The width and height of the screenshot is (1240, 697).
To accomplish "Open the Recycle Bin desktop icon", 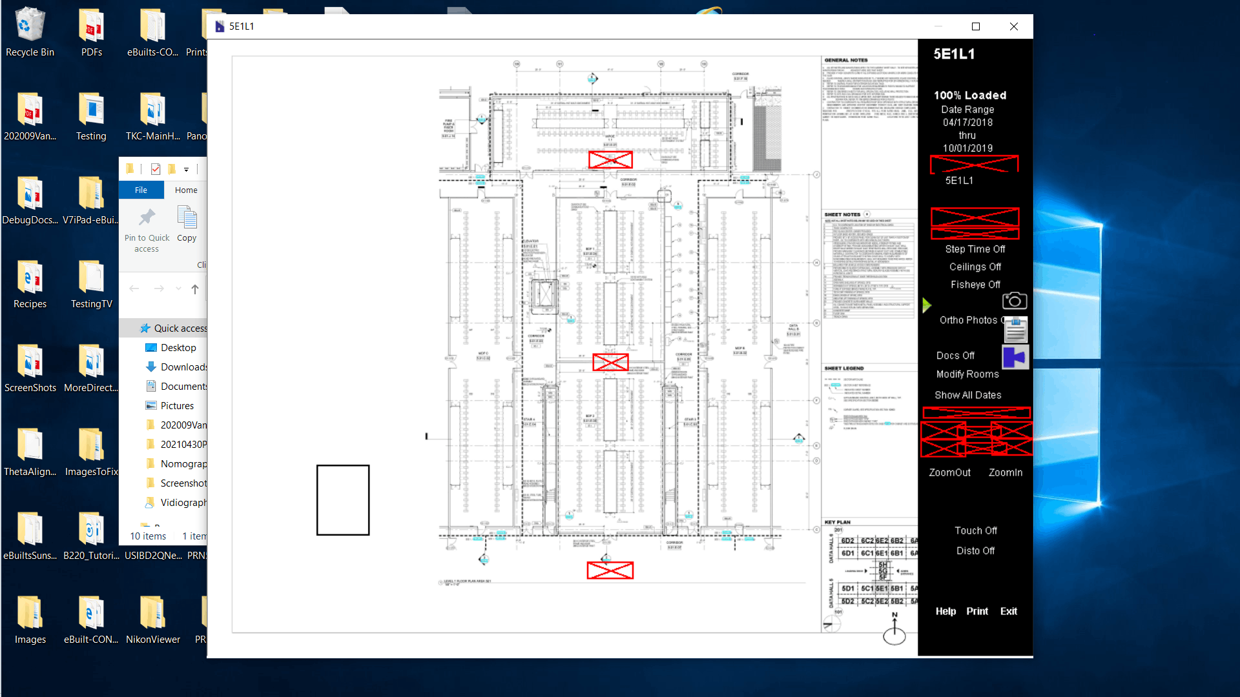I will coord(30,32).
